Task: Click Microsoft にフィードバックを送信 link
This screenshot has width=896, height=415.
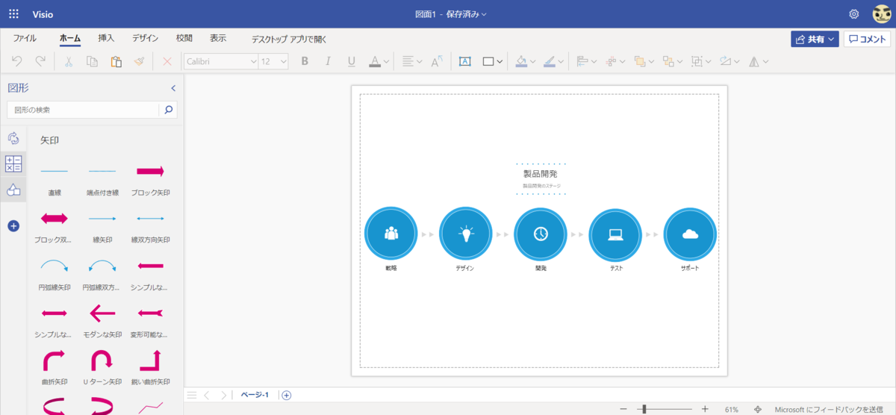Action: 829,409
